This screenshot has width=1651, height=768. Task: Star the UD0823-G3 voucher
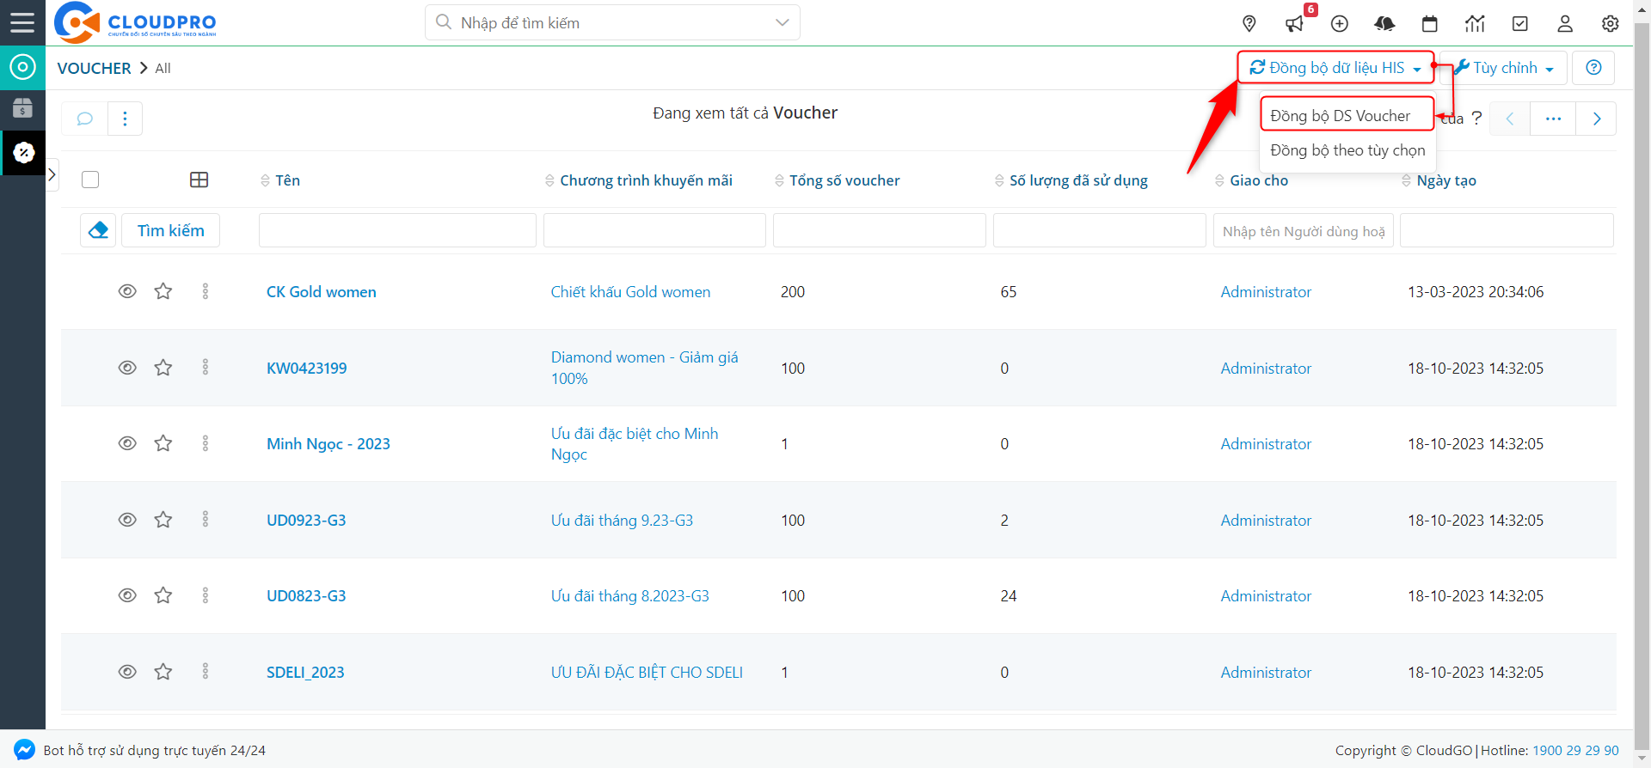click(163, 595)
